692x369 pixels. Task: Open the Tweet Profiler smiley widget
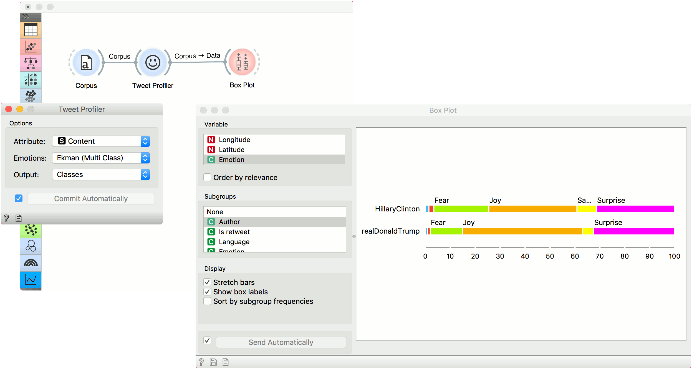click(x=153, y=62)
